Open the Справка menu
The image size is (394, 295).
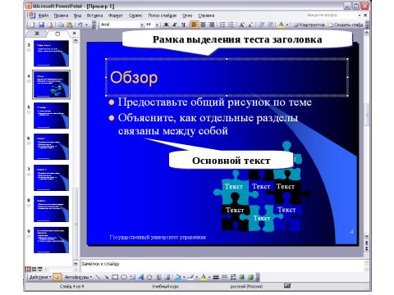206,16
